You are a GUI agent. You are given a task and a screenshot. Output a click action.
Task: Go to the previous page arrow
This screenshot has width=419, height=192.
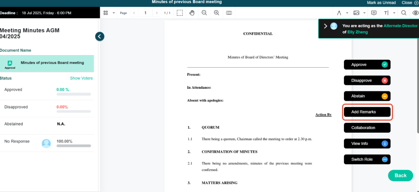(134, 13)
